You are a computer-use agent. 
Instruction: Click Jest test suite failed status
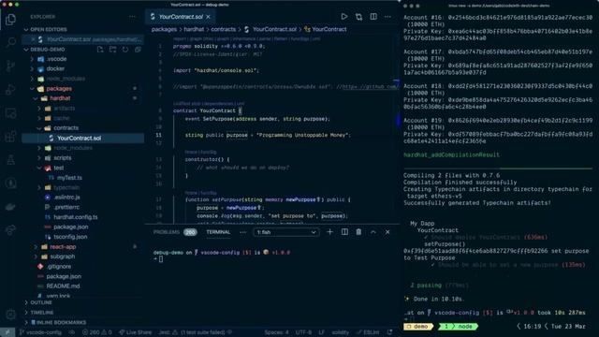coord(195,332)
